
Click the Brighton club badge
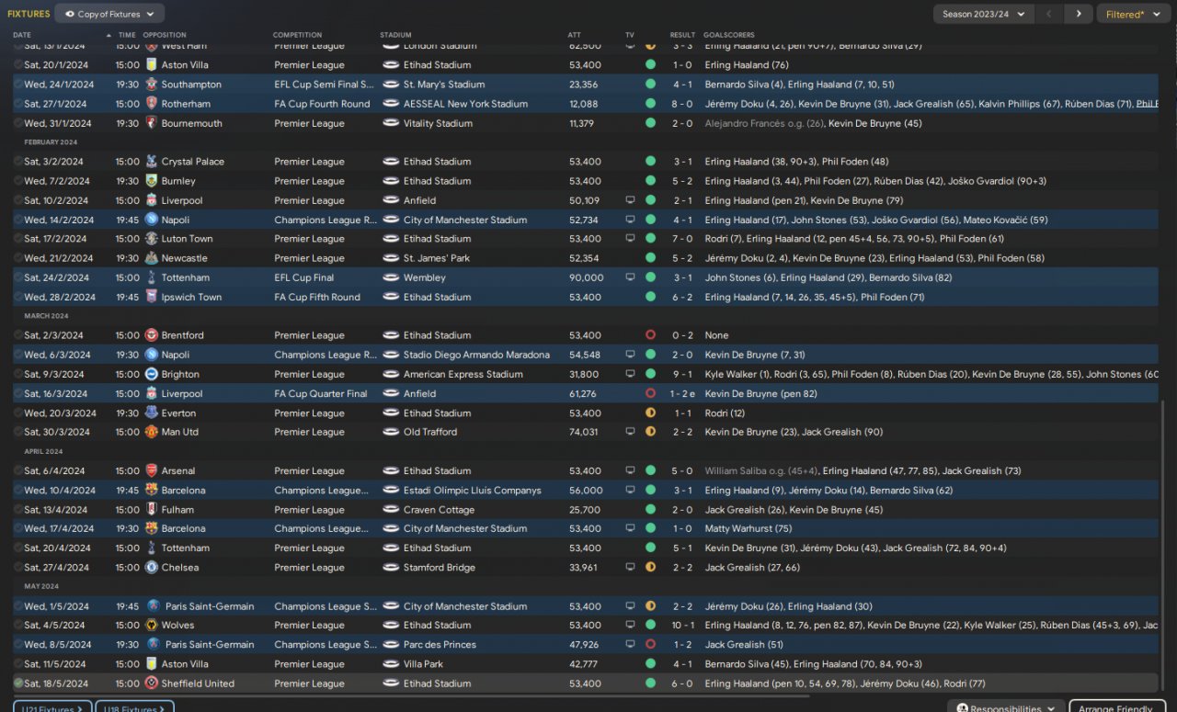[152, 374]
